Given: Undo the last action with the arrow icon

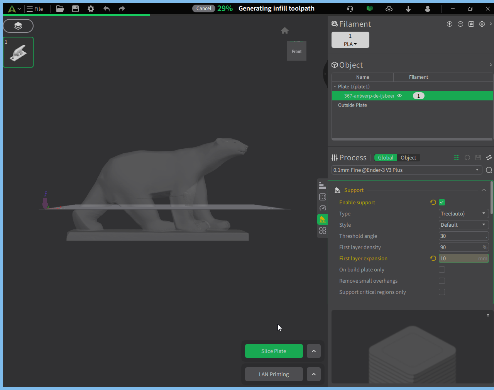Looking at the screenshot, I should point(107,8).
